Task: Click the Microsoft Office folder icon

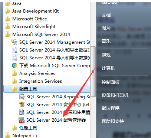Action: coord(7,19)
